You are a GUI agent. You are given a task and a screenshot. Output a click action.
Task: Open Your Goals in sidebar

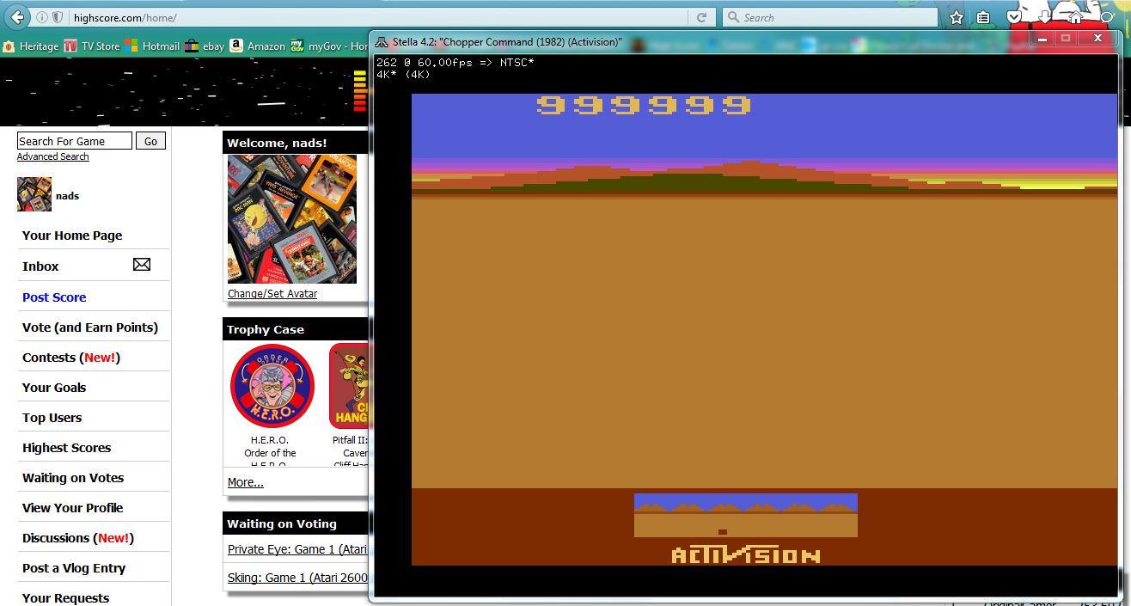point(54,388)
